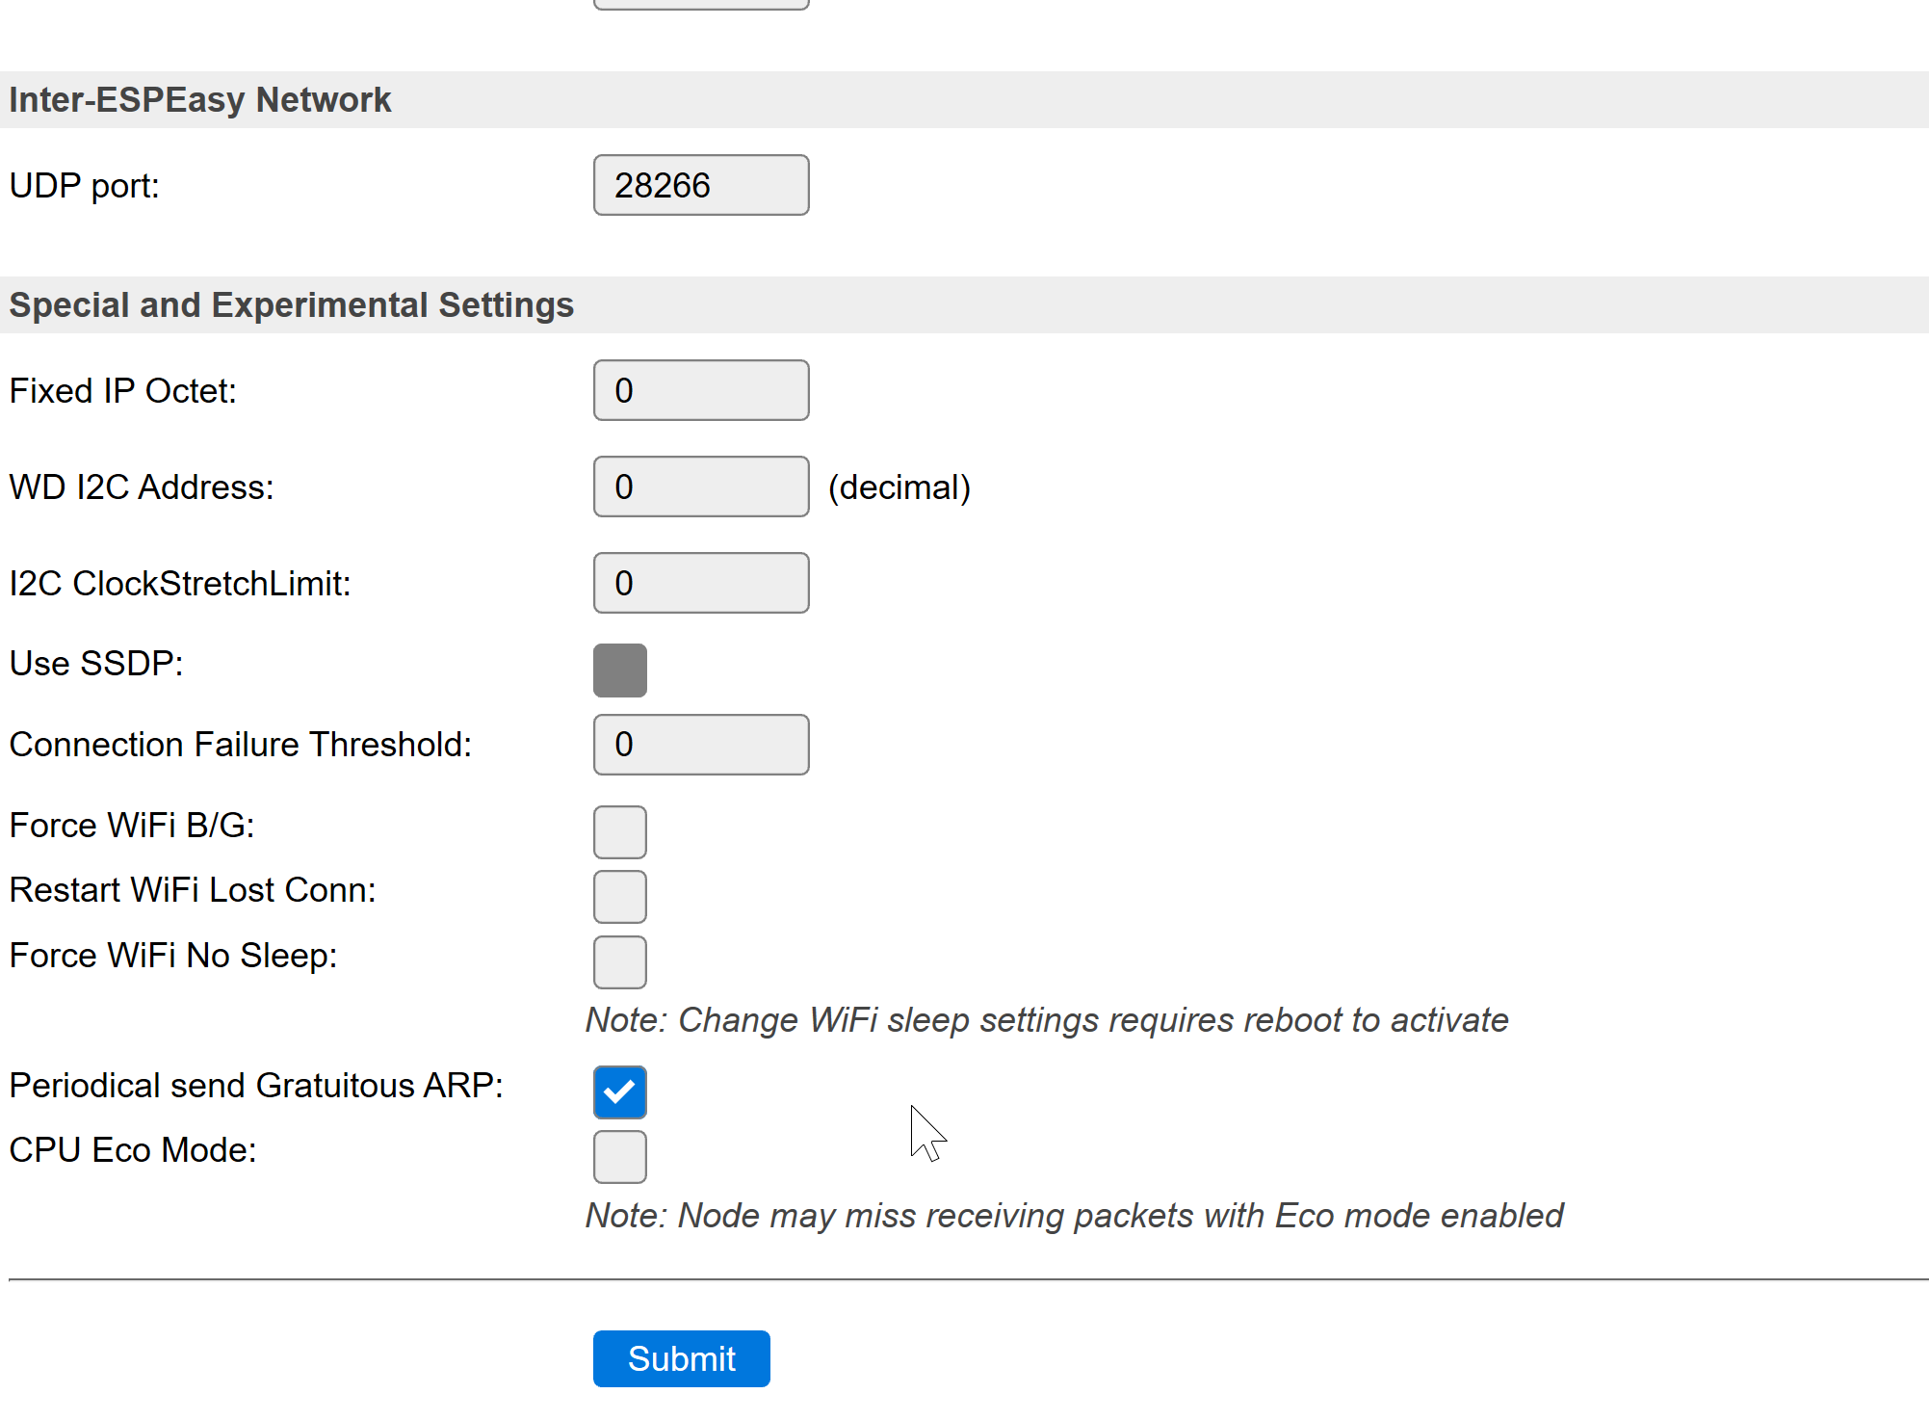Viewport: 1929px width, 1420px height.
Task: Click the Eco mode packet warning note
Action: coord(1072,1215)
